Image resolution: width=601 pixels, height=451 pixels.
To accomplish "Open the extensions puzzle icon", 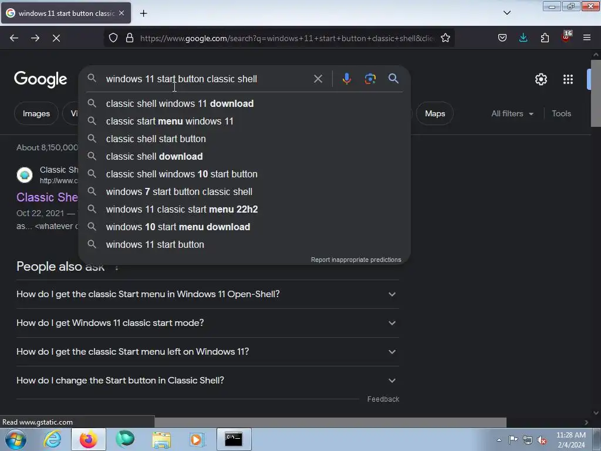I will (545, 38).
